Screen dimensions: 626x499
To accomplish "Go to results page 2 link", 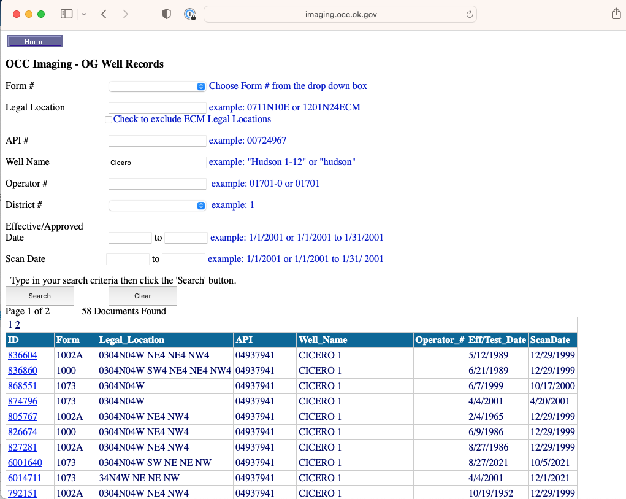I will tap(18, 325).
